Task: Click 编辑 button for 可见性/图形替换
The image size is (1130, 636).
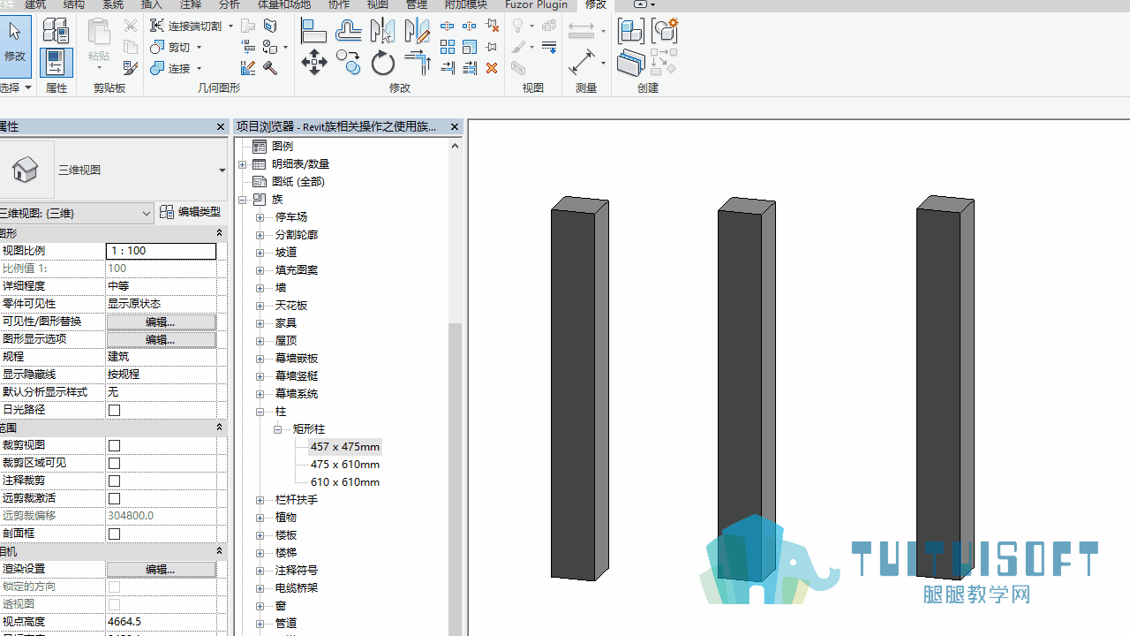Action: (161, 322)
